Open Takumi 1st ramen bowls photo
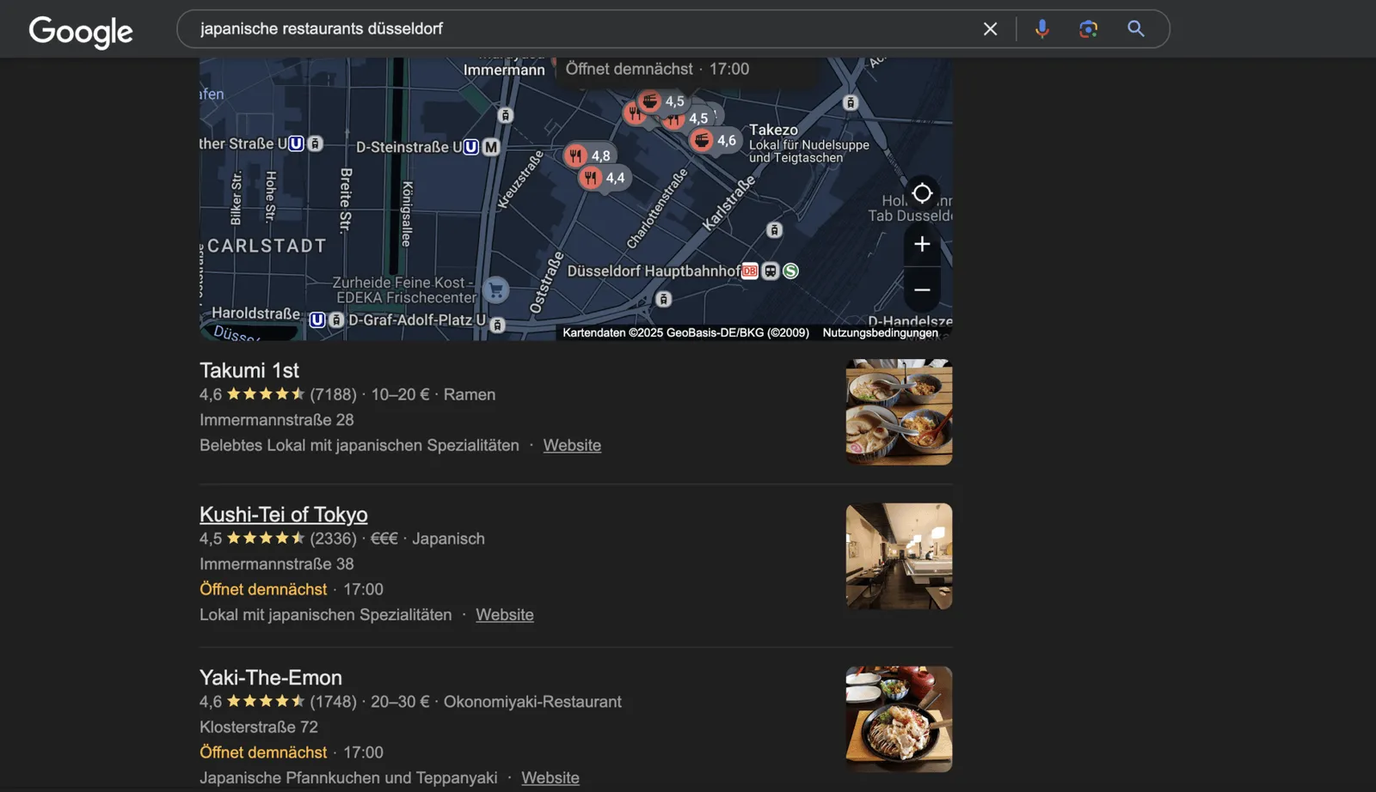Screen dimensions: 1376x792 click(x=899, y=412)
